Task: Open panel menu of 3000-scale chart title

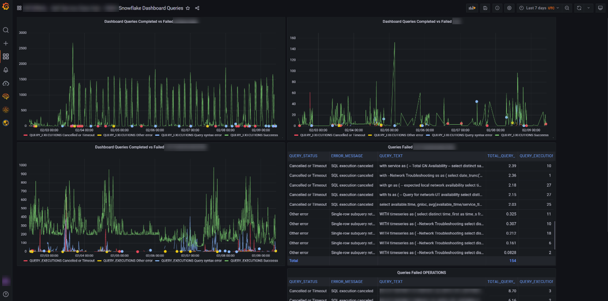Action: coord(151,21)
